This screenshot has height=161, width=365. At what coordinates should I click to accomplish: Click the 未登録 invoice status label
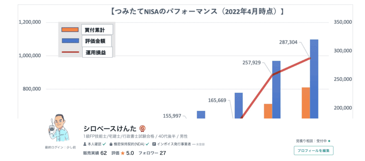pyautogui.click(x=200, y=145)
